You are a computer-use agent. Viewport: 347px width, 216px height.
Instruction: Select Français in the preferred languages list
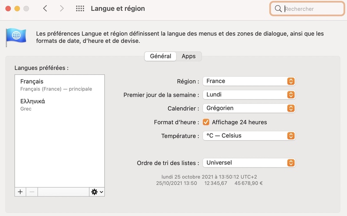(59, 85)
